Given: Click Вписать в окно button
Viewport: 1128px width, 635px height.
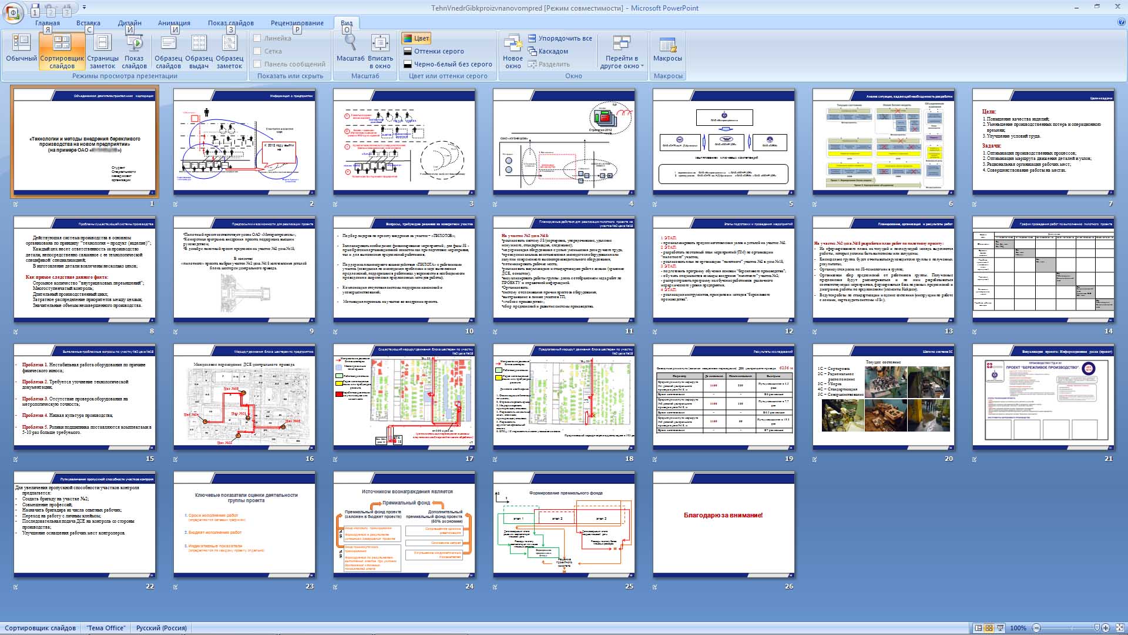Looking at the screenshot, I should (380, 49).
